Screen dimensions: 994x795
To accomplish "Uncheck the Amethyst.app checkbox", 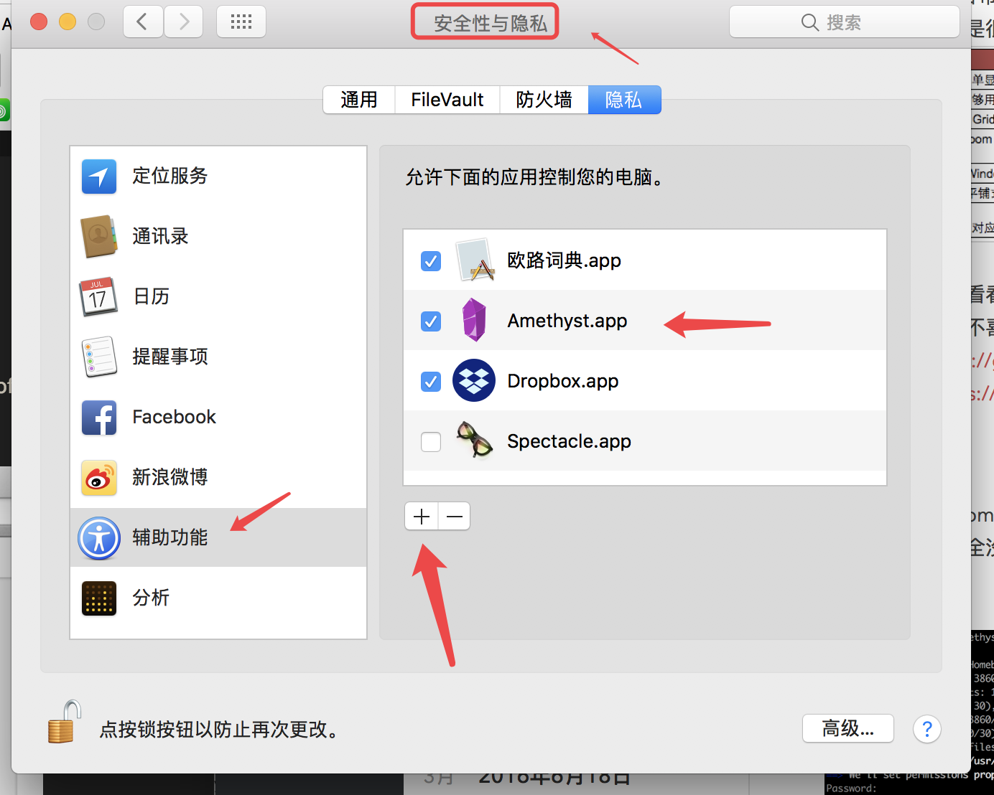I will pos(430,321).
